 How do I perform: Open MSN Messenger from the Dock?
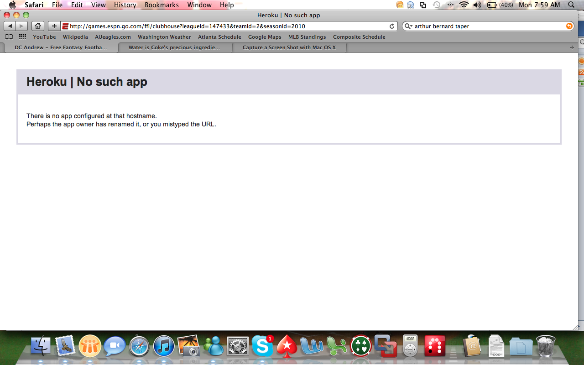pos(213,346)
